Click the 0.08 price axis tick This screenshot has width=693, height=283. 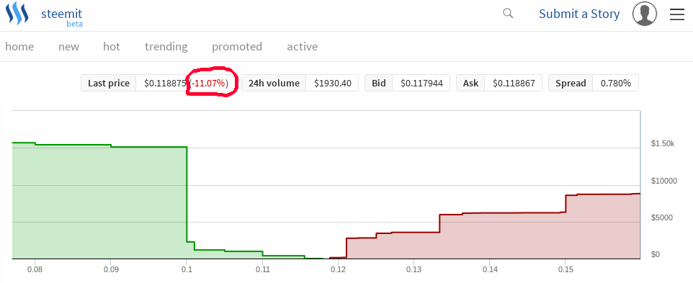coord(35,269)
